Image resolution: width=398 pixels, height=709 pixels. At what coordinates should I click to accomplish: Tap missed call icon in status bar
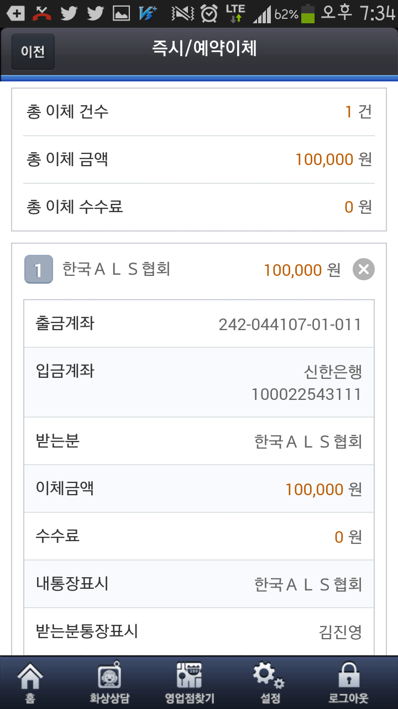pyautogui.click(x=41, y=13)
